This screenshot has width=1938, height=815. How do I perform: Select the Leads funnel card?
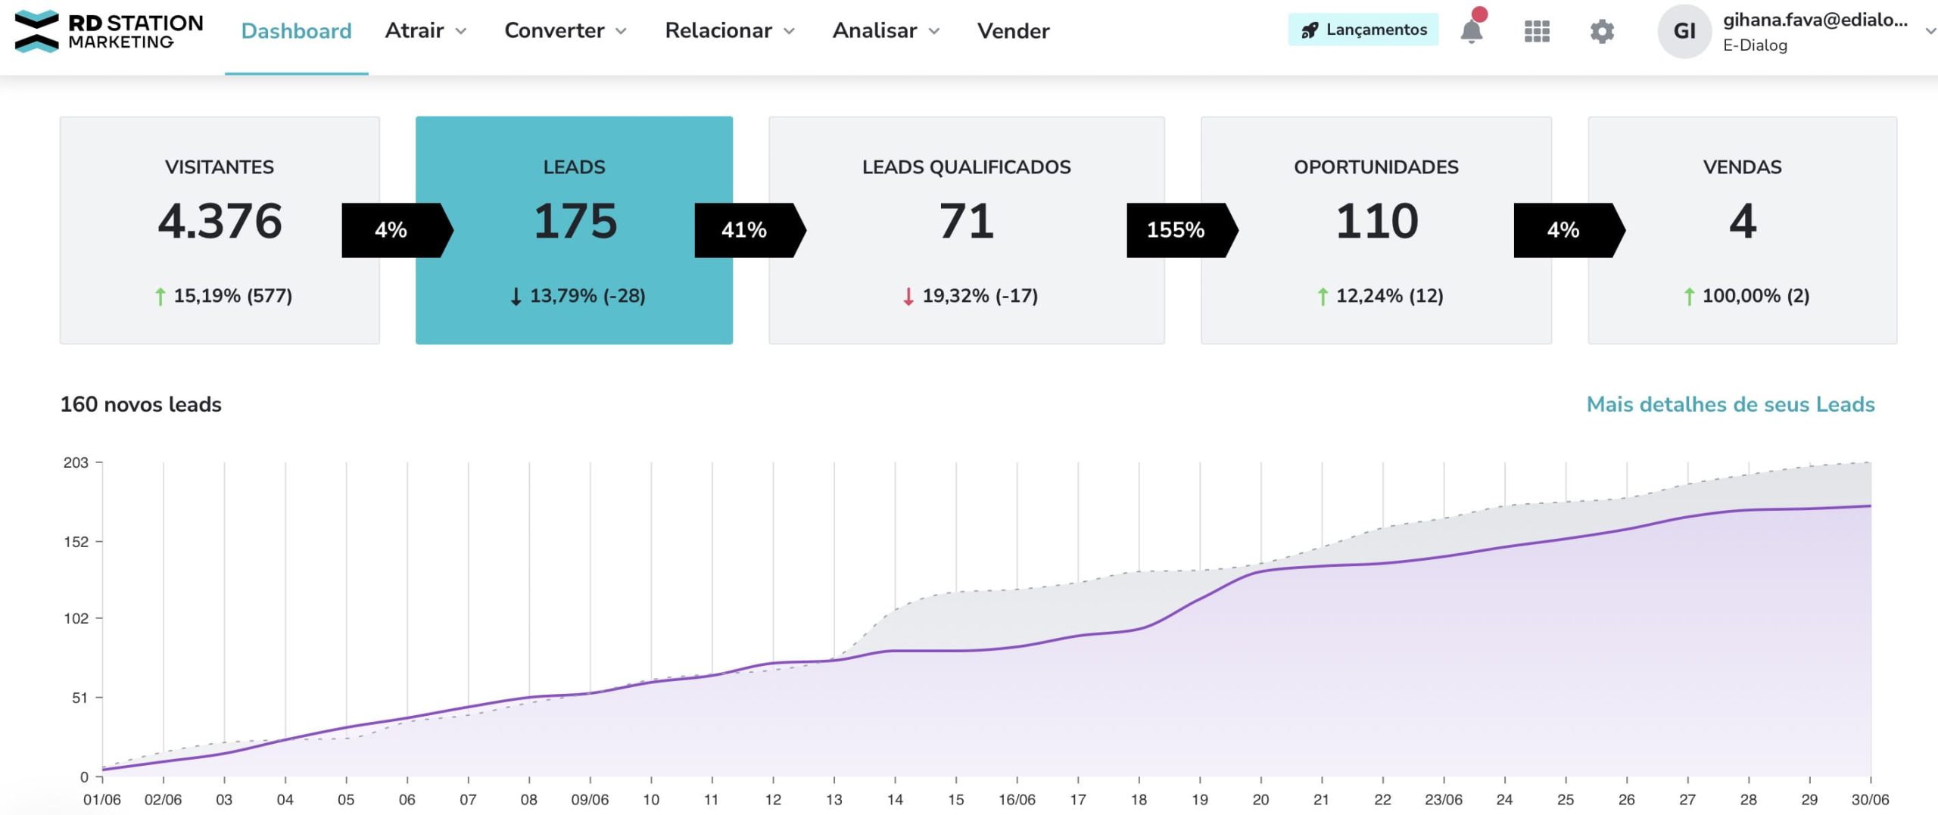[574, 227]
